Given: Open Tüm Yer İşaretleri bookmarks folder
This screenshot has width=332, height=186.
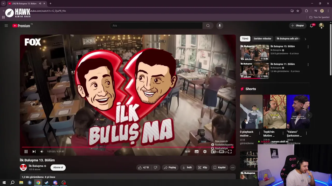Looking at the screenshot, I should click(320, 17).
